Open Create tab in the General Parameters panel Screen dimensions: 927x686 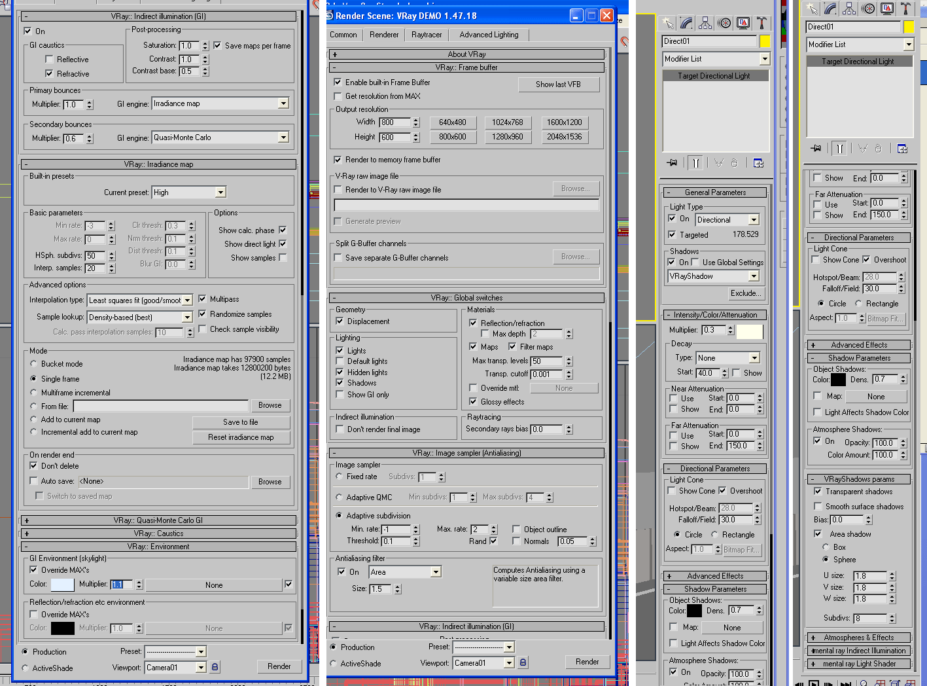click(x=668, y=24)
